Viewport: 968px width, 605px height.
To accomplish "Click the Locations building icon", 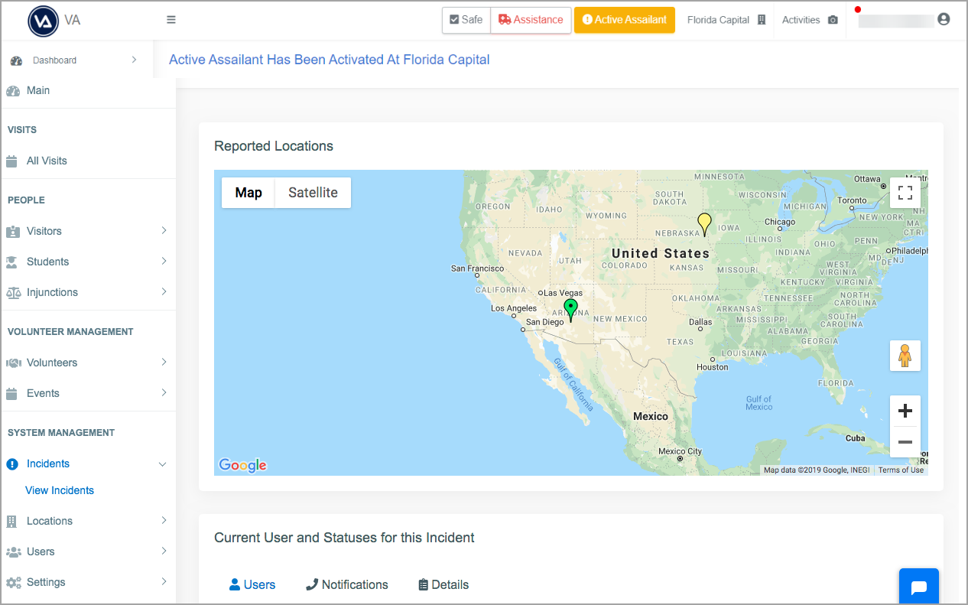I will click(11, 521).
